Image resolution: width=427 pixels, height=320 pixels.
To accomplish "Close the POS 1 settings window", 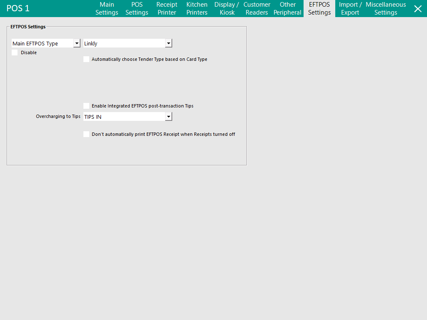I will [x=417, y=9].
